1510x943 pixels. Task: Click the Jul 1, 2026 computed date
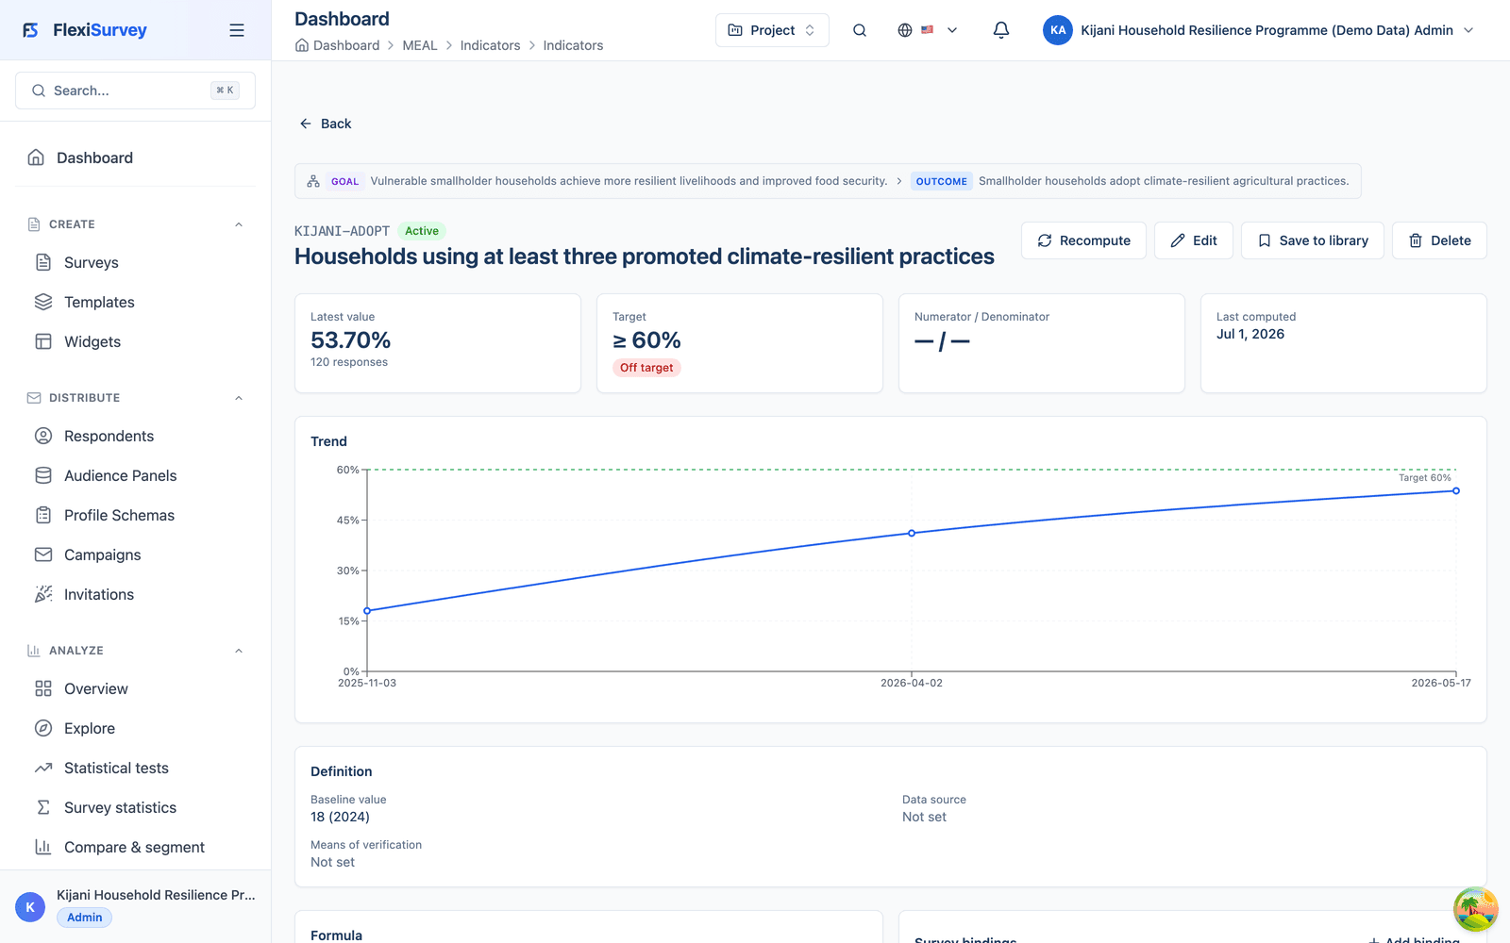(x=1250, y=334)
